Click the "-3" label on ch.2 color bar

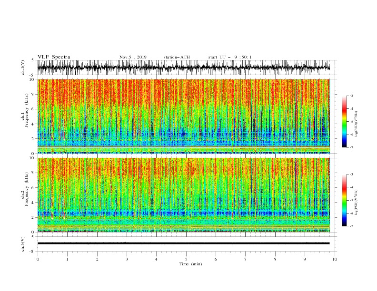pos(351,175)
